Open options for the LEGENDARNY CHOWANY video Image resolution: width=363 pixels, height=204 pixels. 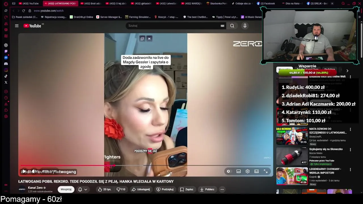(350, 170)
